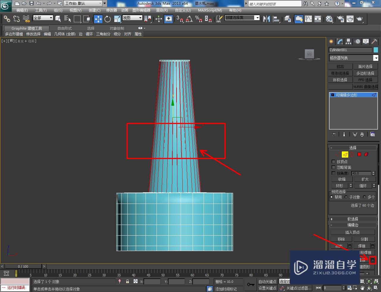Toggle 设置关键点 set key mode
This screenshot has width=381, height=292.
[x=267, y=288]
